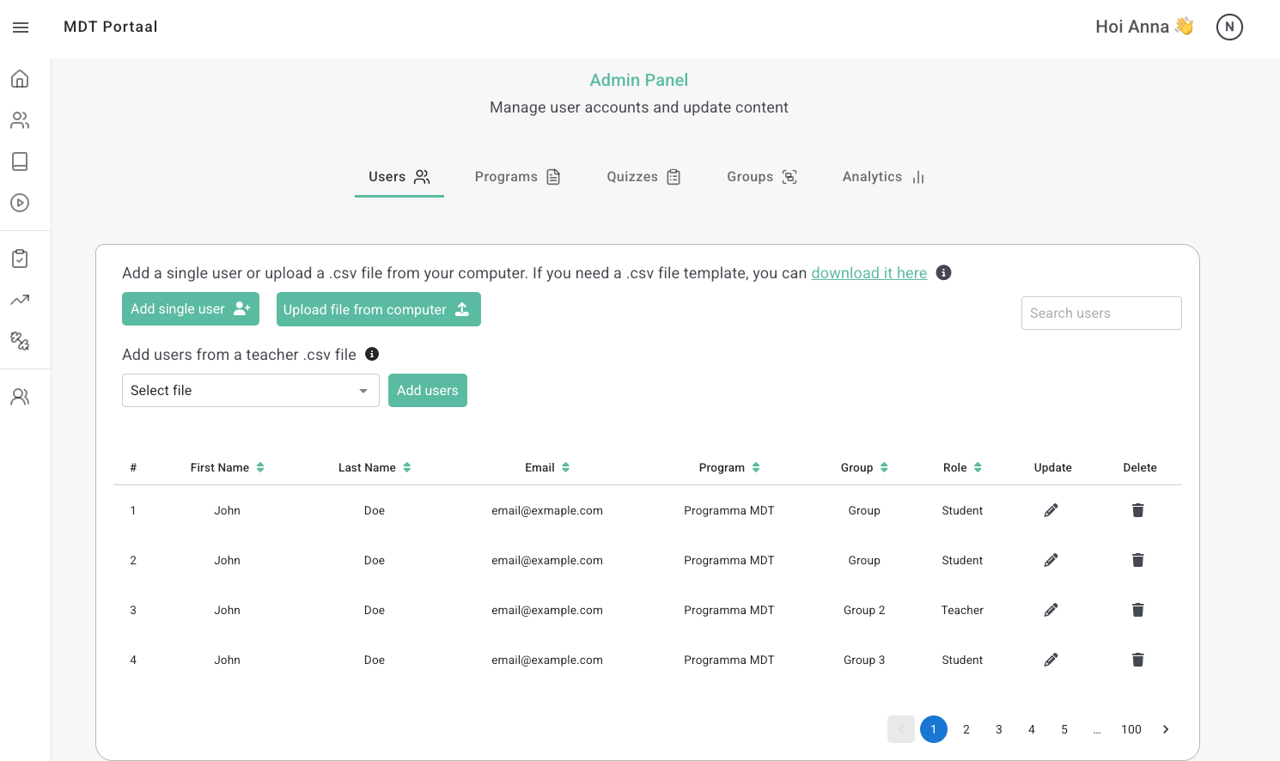1280x761 pixels.
Task: Click info icon next to download link
Action: [943, 273]
